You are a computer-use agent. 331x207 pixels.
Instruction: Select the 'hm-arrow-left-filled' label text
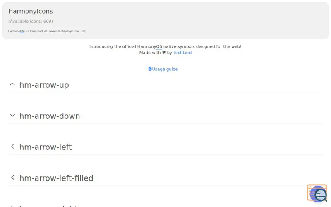56,178
